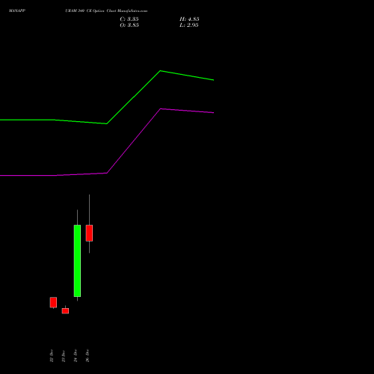Click the tall green candlestick body

click(x=77, y=261)
